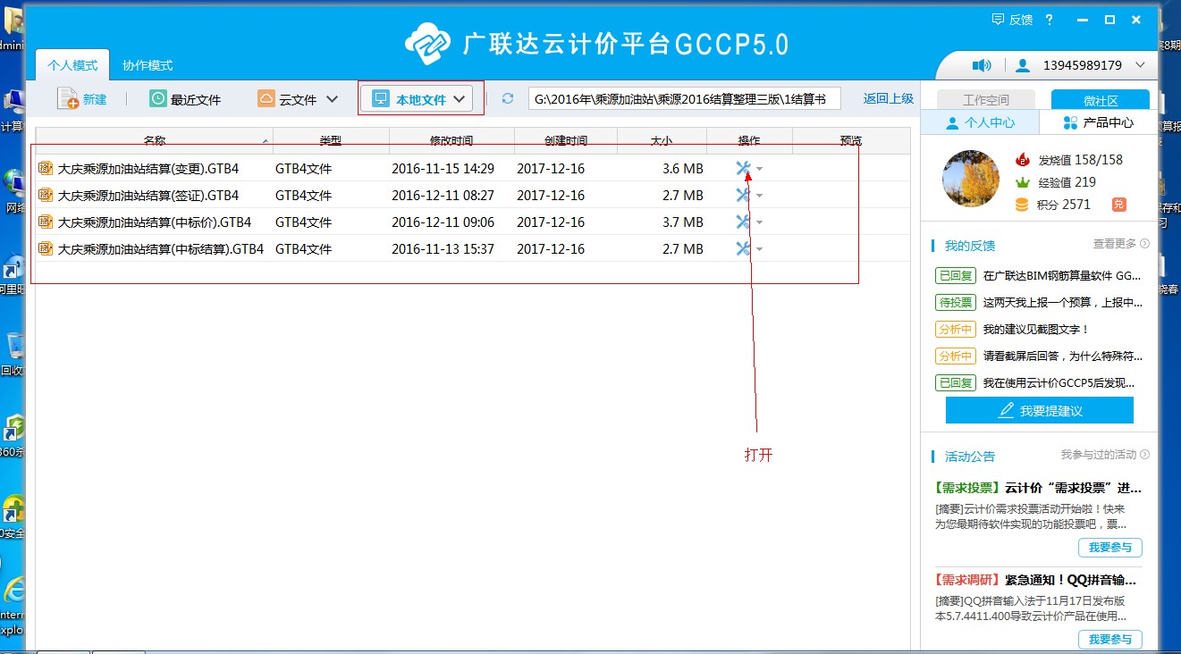Expand the account 13945989179 dropdown

(x=1140, y=65)
